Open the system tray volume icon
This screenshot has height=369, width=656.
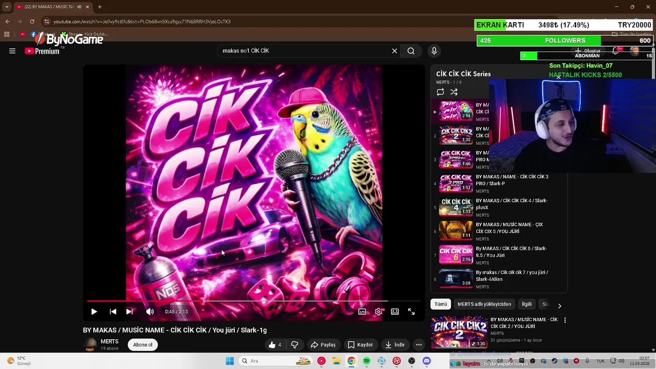click(622, 361)
